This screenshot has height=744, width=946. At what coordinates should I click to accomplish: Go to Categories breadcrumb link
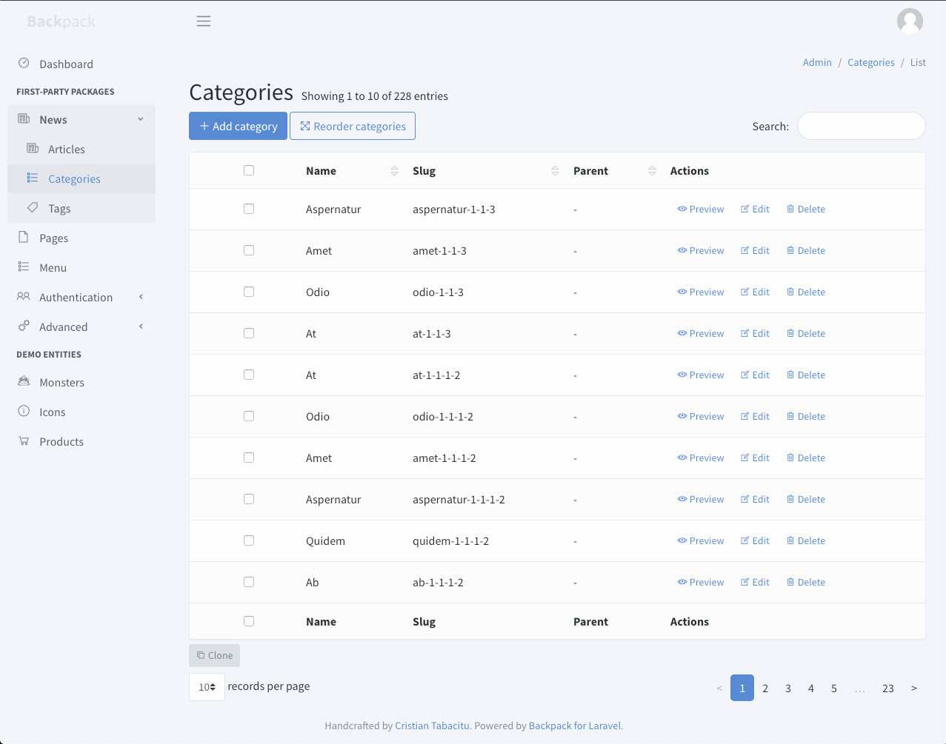click(x=871, y=62)
